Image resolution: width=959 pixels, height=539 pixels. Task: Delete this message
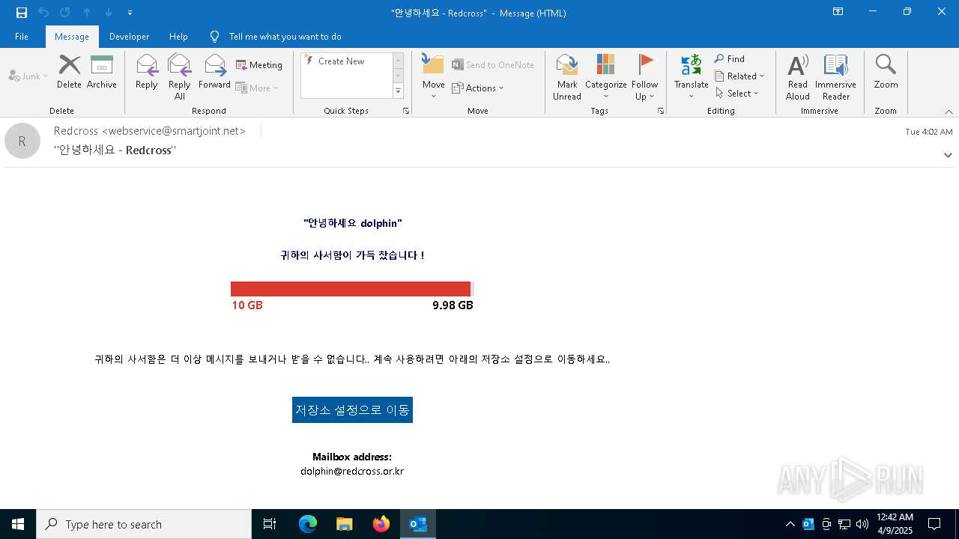point(69,73)
